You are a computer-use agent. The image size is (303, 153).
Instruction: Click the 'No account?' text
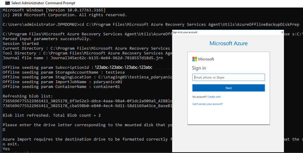pyautogui.click(x=199, y=97)
